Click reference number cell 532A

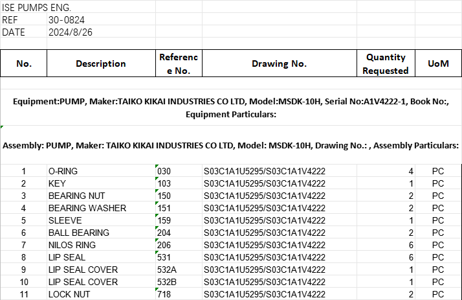pos(168,270)
